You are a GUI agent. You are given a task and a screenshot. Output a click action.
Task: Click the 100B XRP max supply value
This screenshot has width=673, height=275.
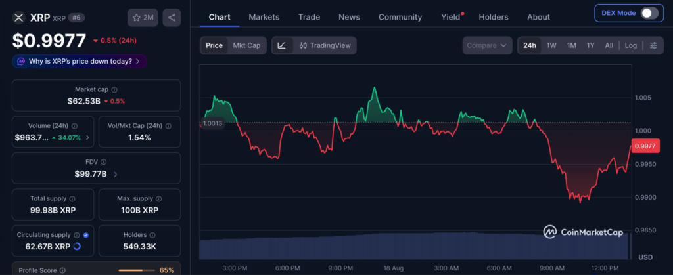(139, 210)
